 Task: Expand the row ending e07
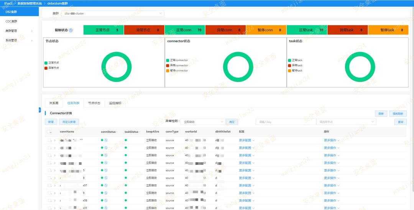55,186
